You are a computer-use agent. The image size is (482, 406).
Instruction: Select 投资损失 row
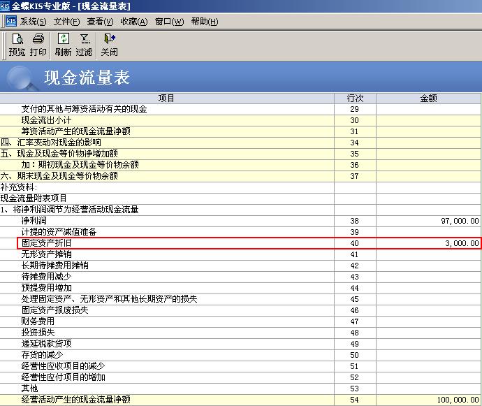240,333
